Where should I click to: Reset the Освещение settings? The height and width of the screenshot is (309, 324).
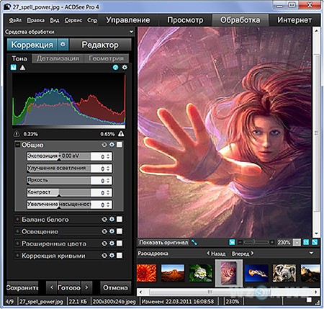click(104, 231)
